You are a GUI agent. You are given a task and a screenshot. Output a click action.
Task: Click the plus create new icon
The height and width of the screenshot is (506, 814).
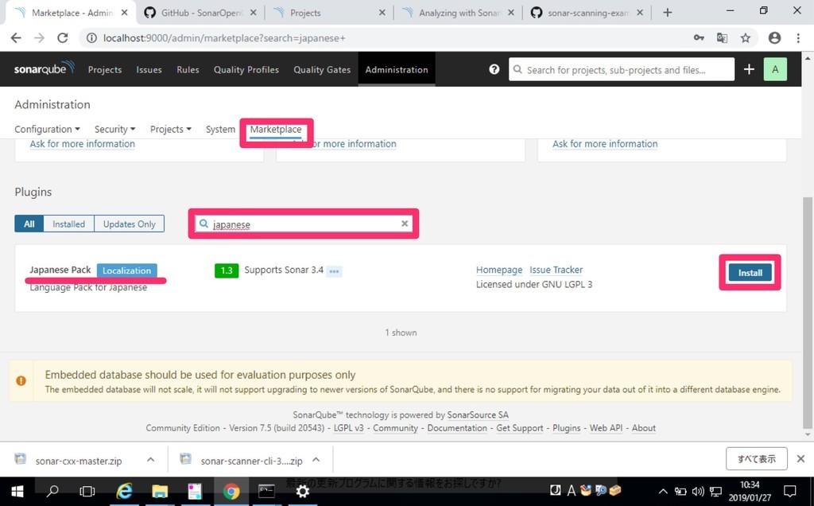click(749, 69)
